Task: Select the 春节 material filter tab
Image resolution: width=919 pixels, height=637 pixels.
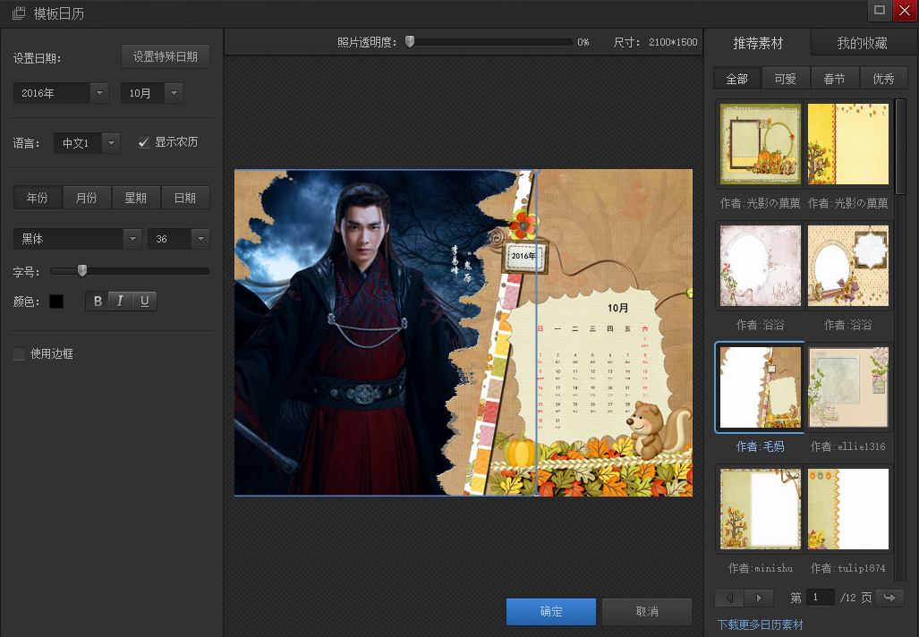Action: [834, 78]
